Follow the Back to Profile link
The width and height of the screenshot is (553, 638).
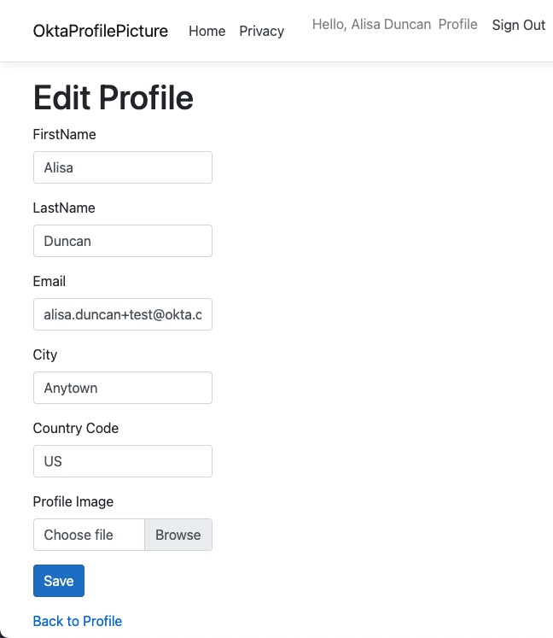pyautogui.click(x=78, y=621)
